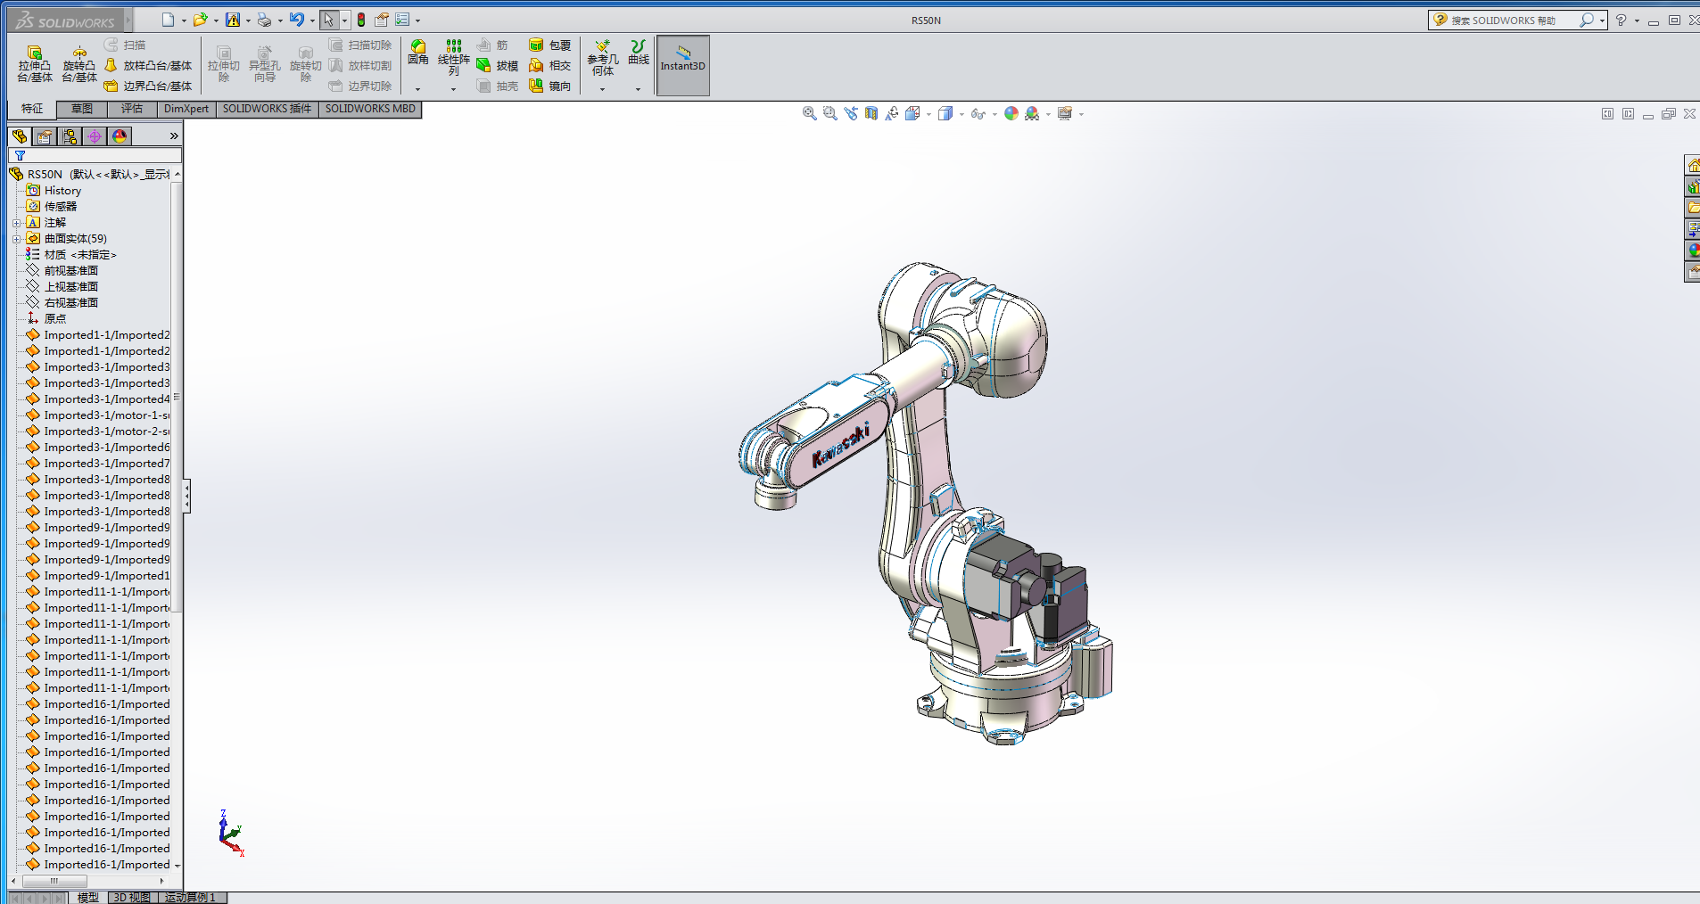
Task: Click the Zoom to Fit magnifier icon
Action: [x=809, y=113]
